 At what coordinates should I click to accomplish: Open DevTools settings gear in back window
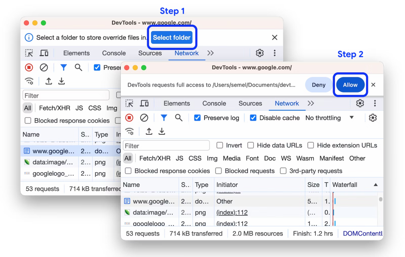pos(259,53)
